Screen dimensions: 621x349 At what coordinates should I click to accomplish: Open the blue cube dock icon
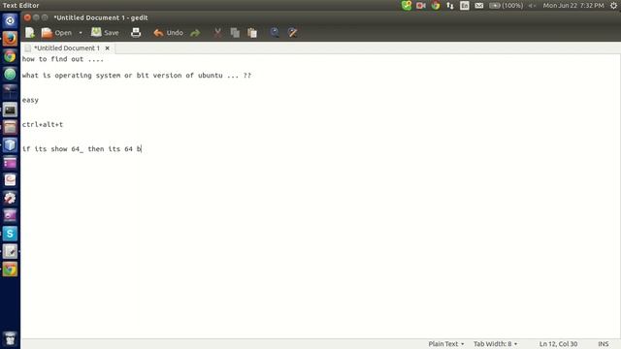10,144
